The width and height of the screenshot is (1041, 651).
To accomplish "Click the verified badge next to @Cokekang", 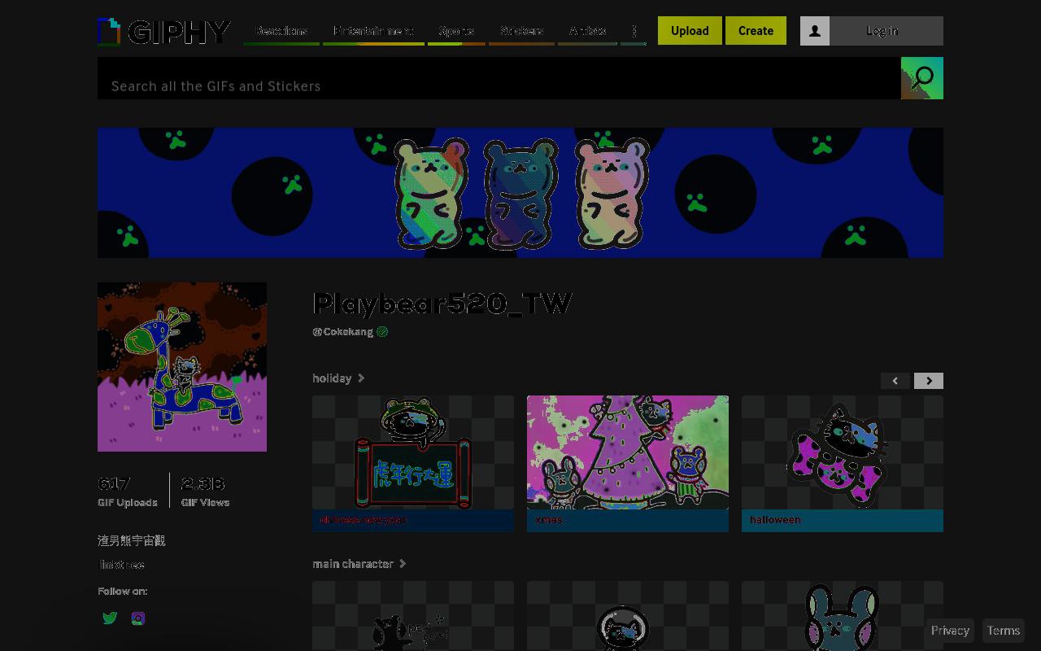I will click(382, 332).
